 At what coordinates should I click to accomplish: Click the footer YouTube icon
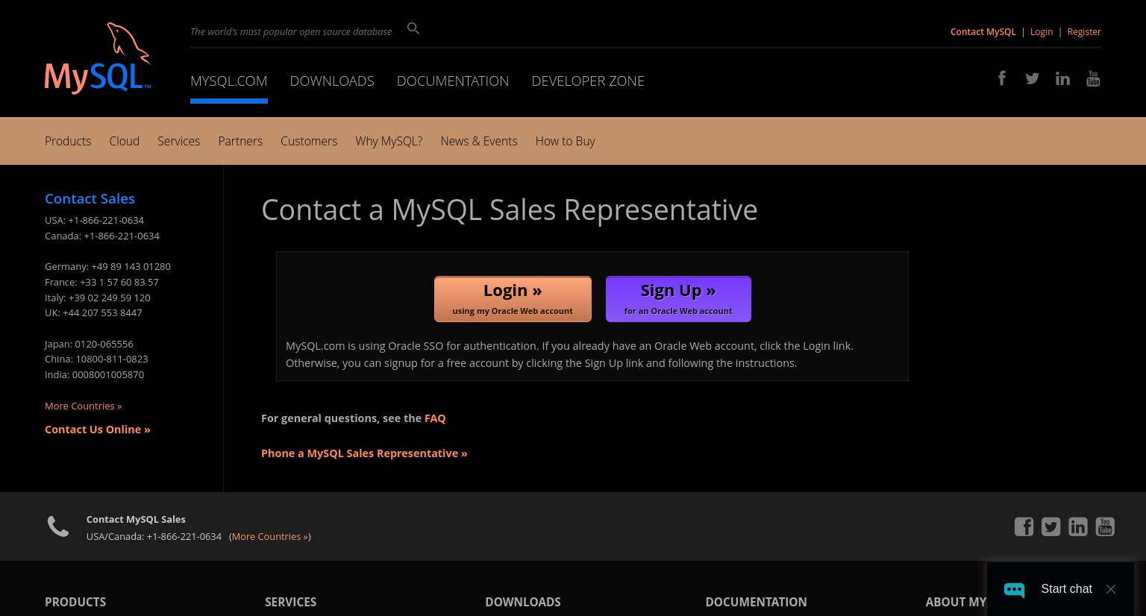coord(1105,527)
